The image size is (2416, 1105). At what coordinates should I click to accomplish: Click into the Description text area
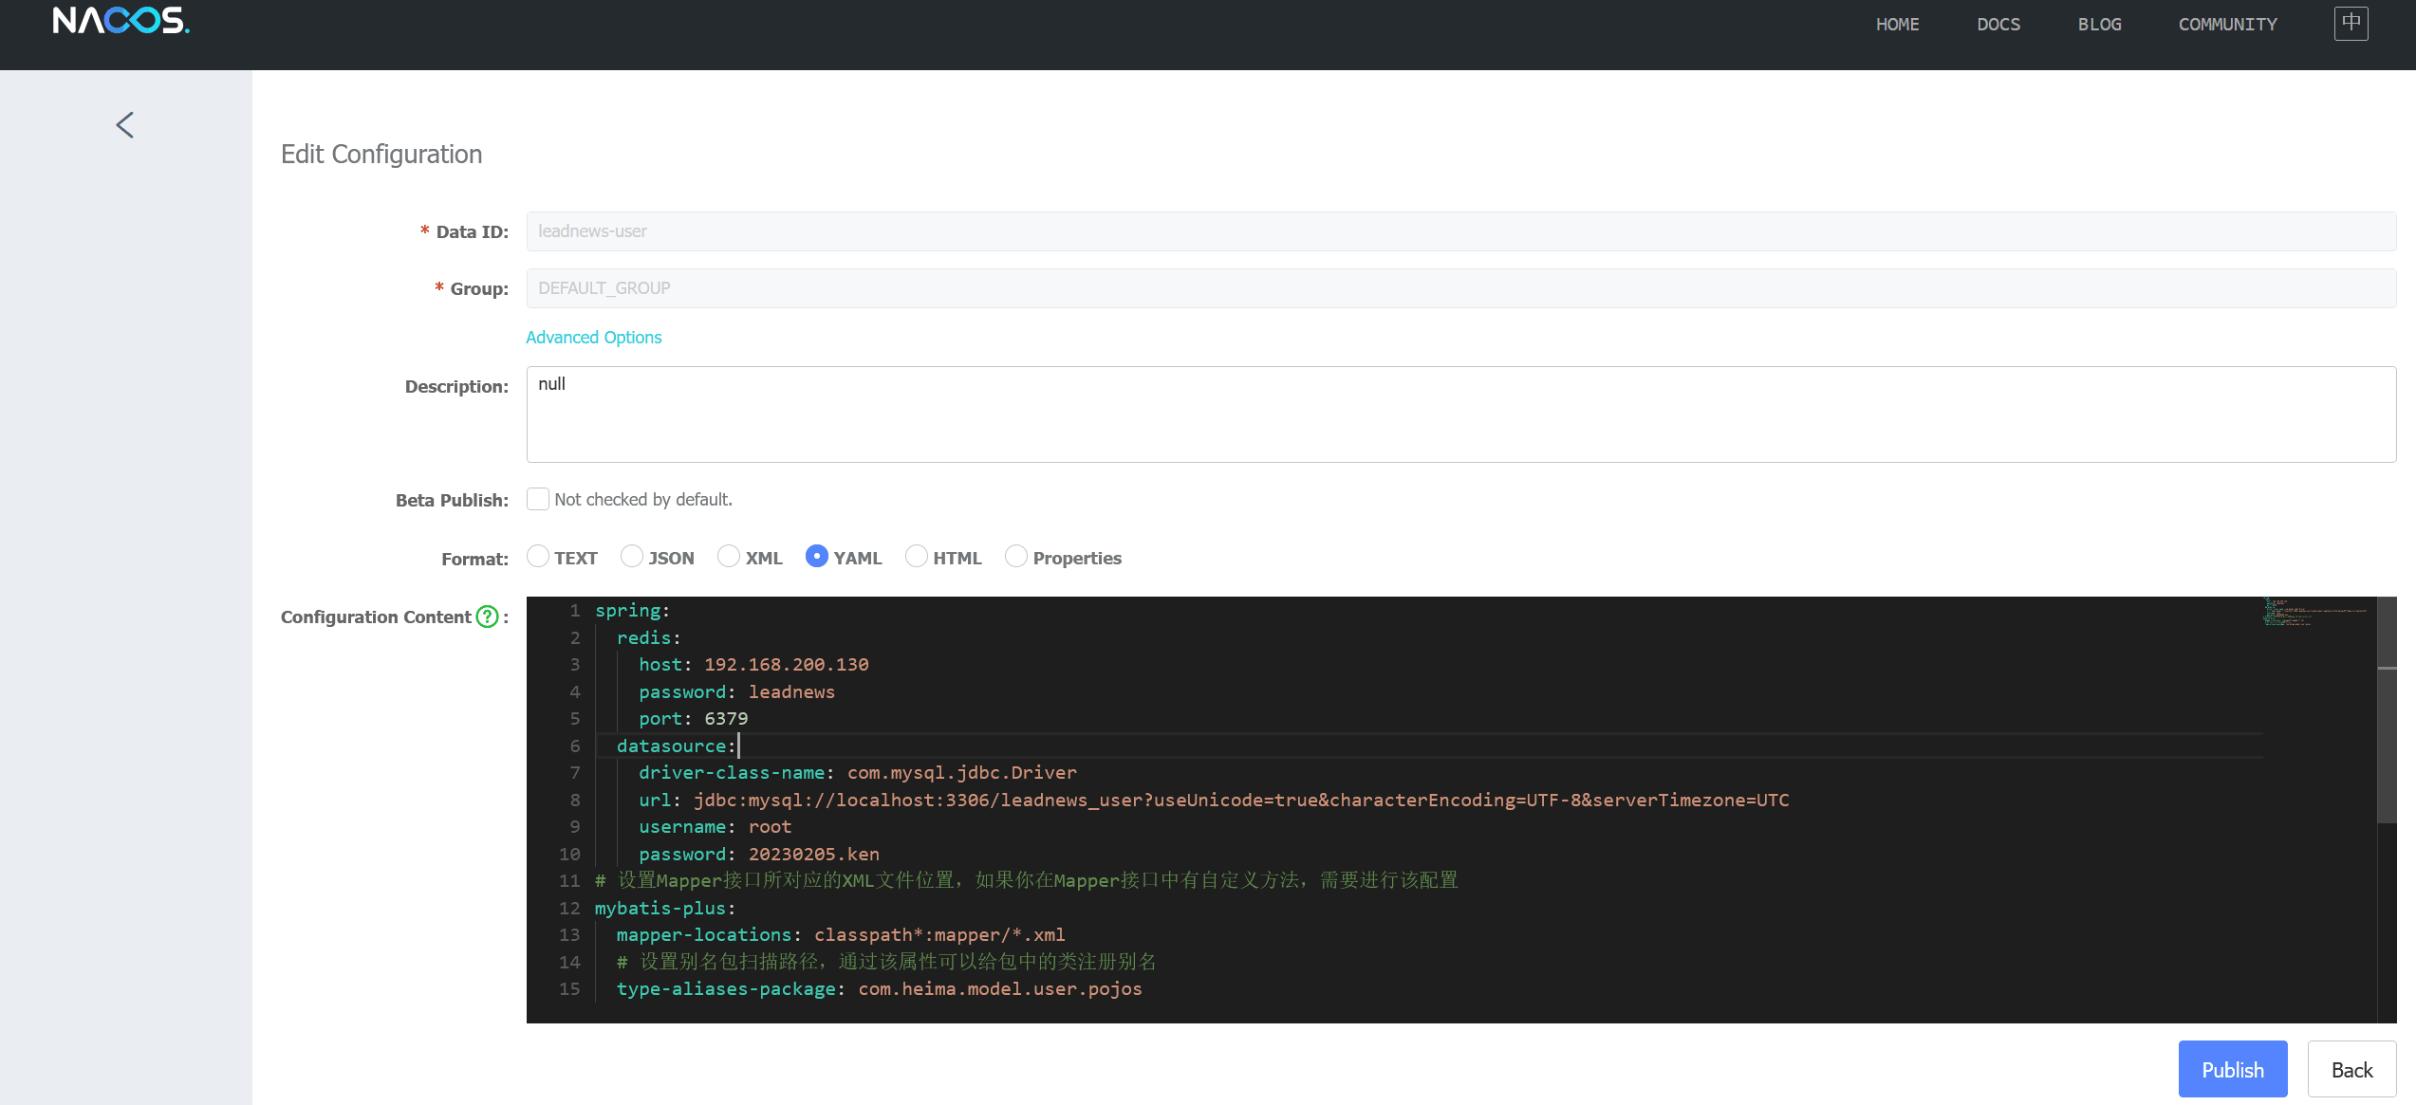coord(1460,414)
